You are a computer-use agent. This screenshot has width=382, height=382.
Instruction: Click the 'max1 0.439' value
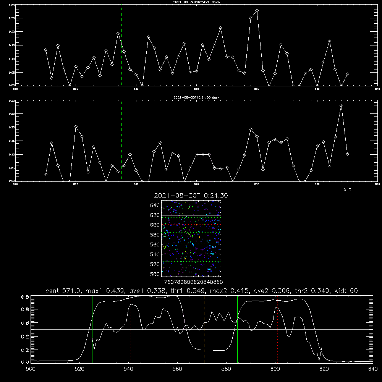coord(105,291)
